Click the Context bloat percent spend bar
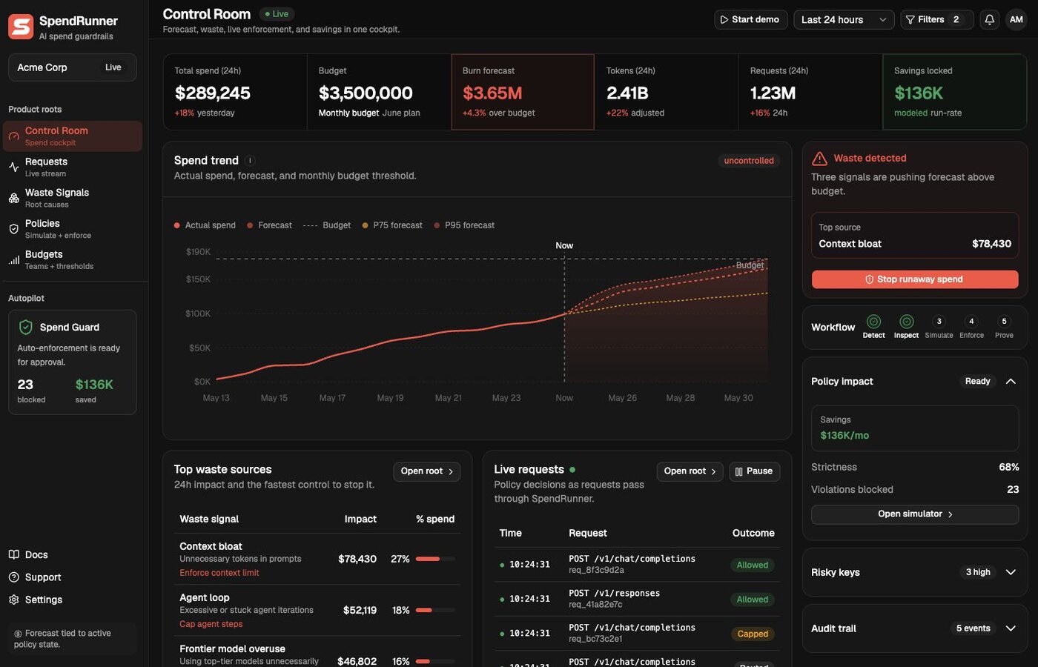The image size is (1038, 667). (435, 559)
